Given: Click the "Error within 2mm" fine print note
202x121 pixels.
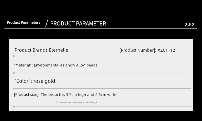Looking at the screenshot, I should tap(76, 102).
